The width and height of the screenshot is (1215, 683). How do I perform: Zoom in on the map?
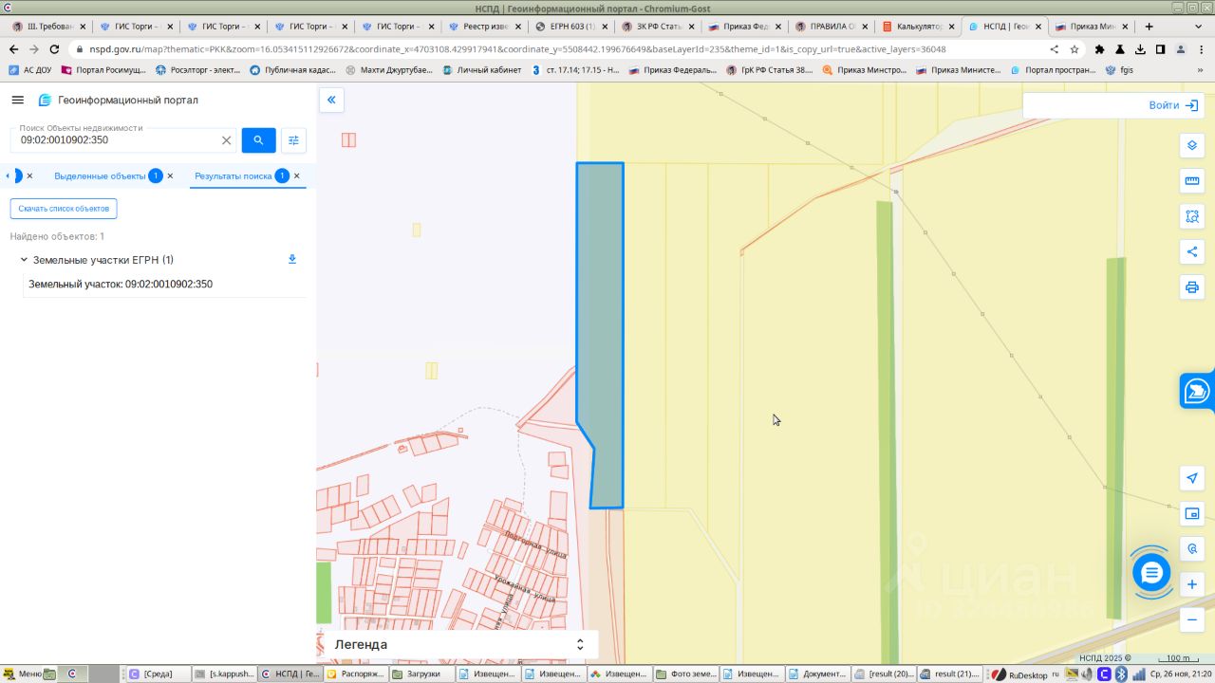click(x=1192, y=584)
